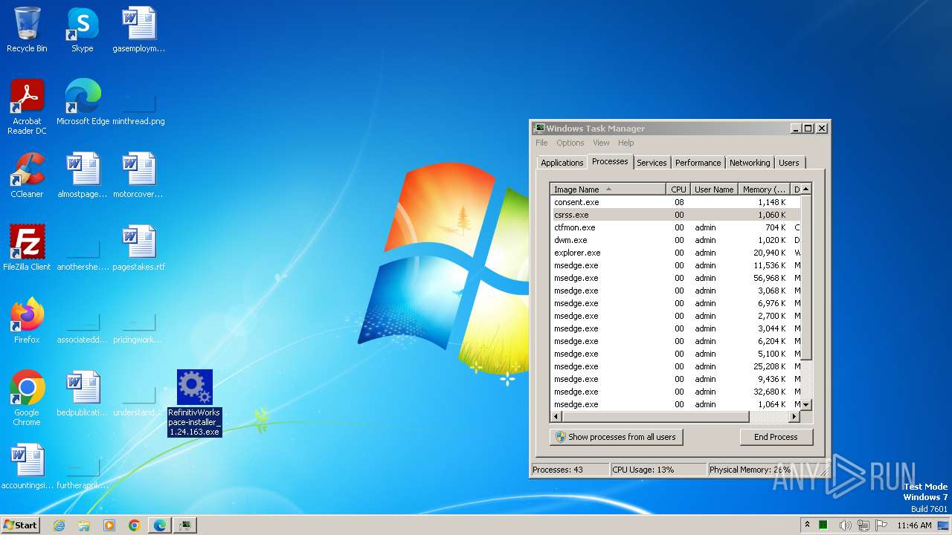Switch to the Performance tab

(x=698, y=163)
